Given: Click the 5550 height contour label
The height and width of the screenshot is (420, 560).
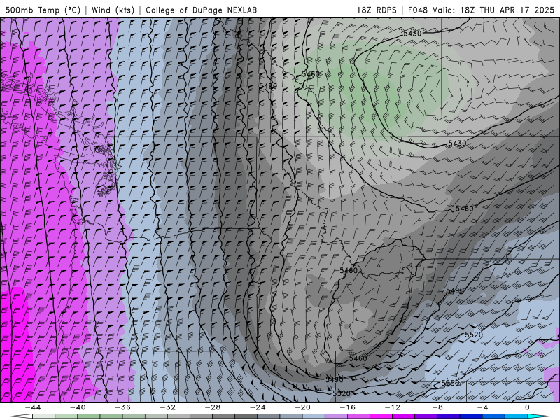Looking at the screenshot, I should (x=450, y=383).
